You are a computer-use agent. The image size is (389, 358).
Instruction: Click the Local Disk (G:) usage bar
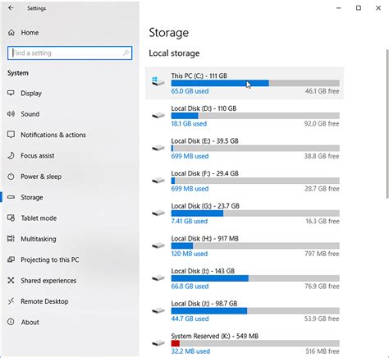[x=255, y=213]
